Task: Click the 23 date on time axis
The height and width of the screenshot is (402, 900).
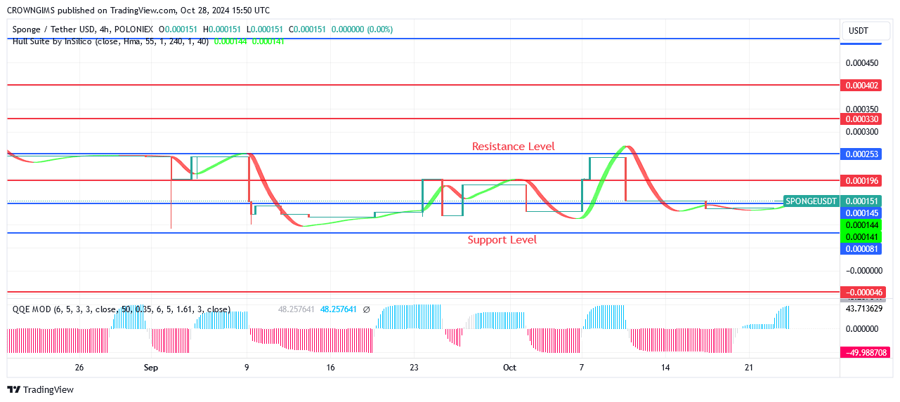Action: tap(414, 368)
